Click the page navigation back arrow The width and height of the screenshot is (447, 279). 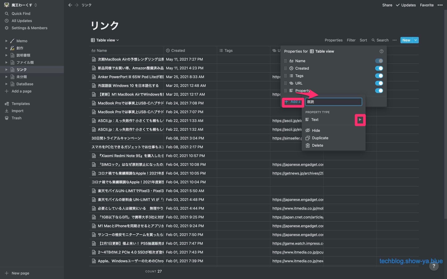point(70,5)
